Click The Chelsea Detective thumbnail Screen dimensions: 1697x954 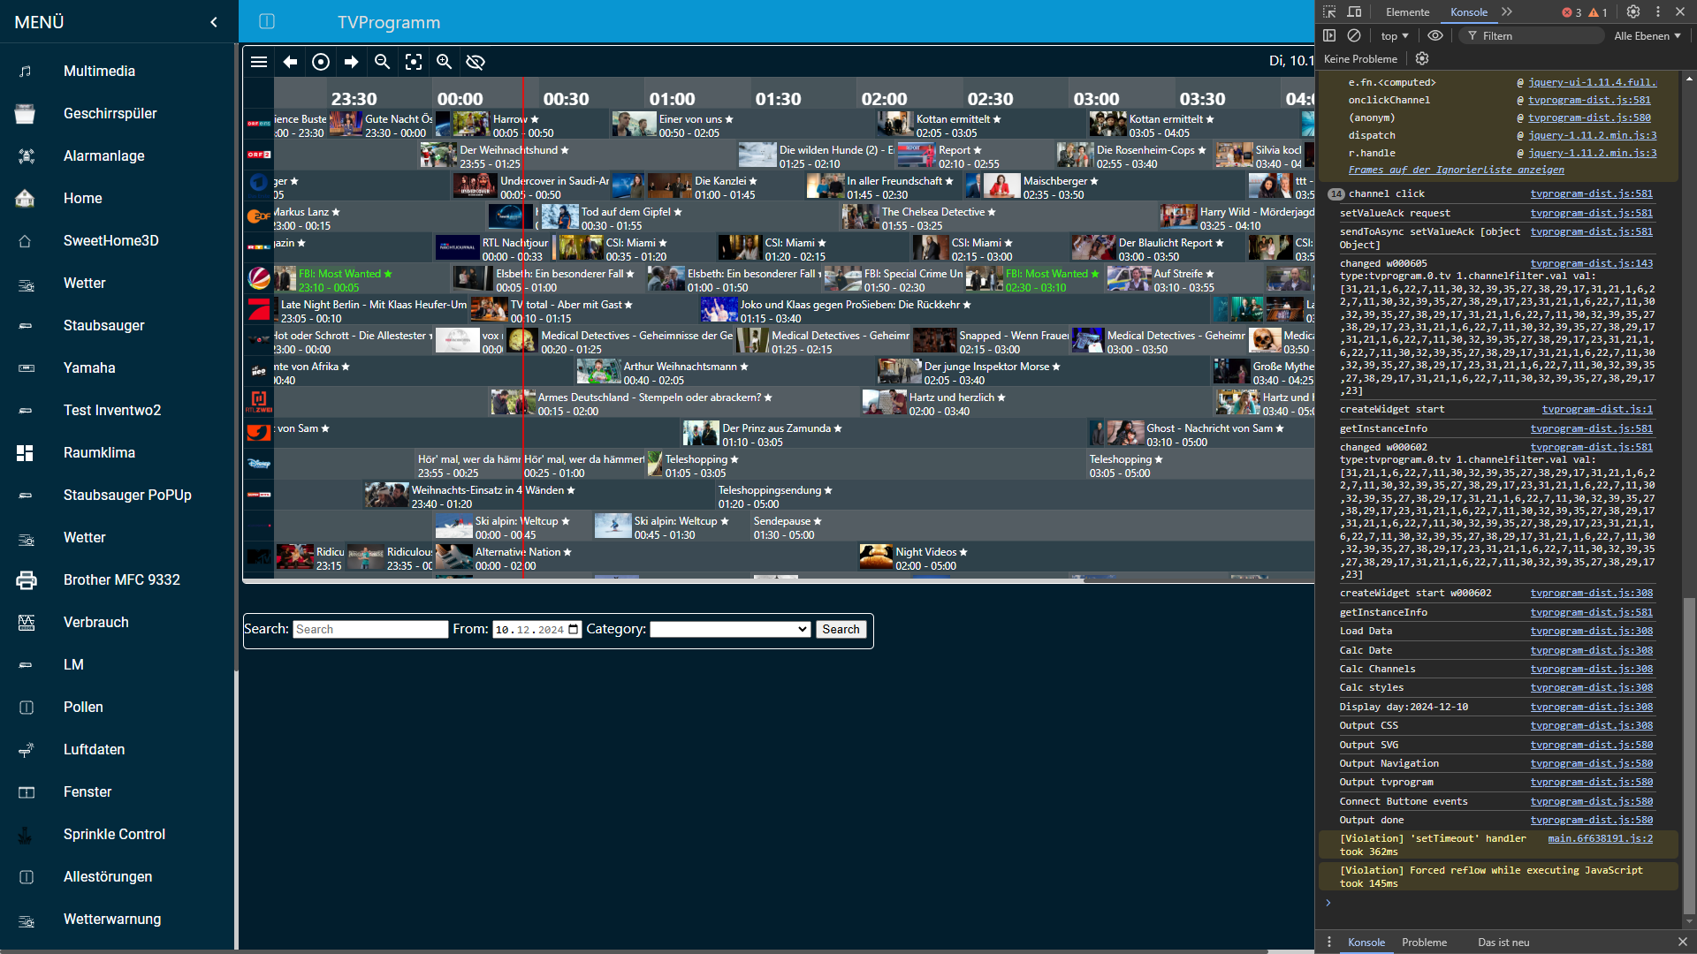click(860, 218)
